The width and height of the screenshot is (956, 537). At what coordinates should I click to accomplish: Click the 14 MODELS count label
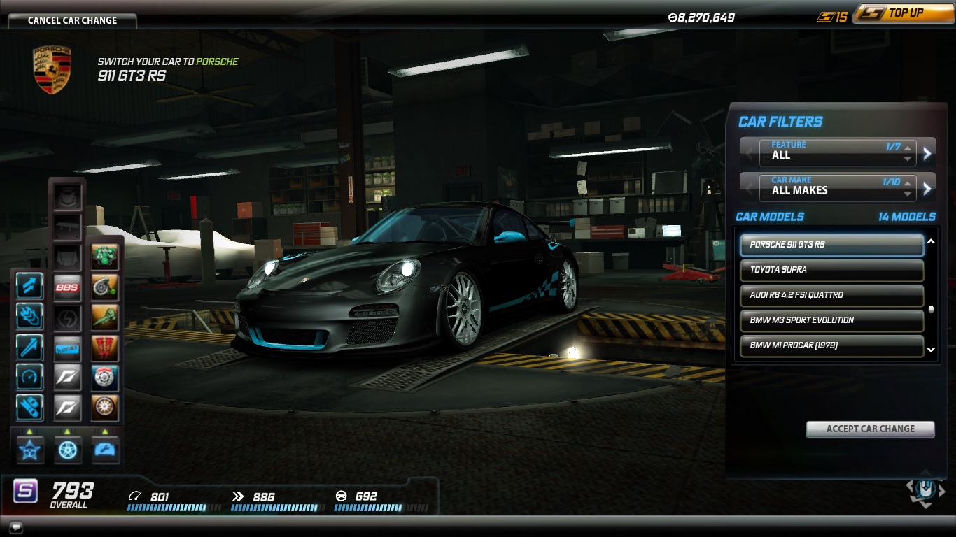906,217
